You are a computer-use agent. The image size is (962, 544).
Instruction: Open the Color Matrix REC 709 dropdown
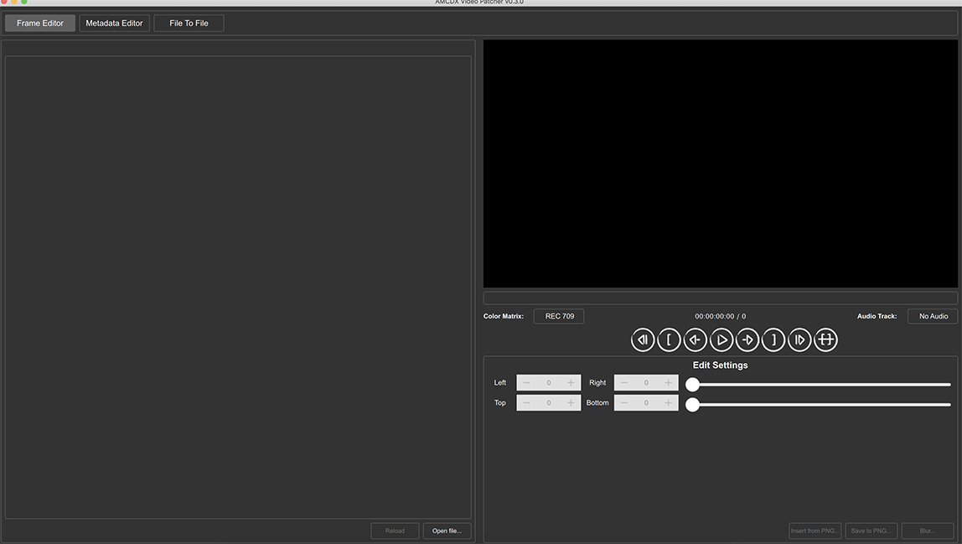(559, 316)
